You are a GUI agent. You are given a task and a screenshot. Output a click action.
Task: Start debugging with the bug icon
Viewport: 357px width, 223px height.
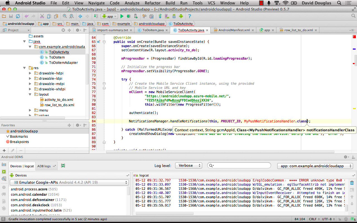click(129, 16)
